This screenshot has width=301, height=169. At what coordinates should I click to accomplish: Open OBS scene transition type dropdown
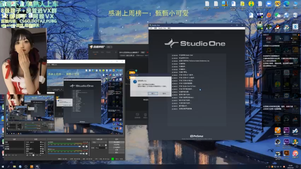pyautogui.click(x=99, y=142)
